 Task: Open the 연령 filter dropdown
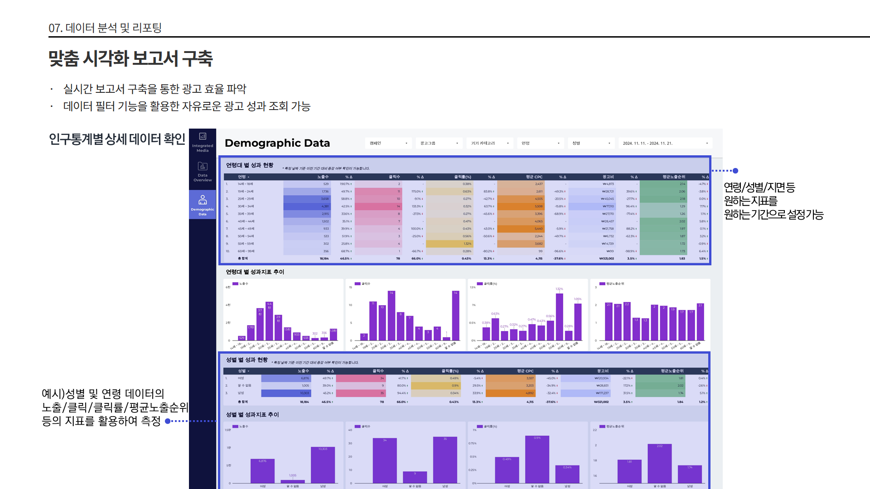541,143
